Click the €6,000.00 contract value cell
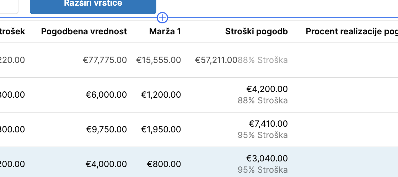The width and height of the screenshot is (398, 177). tap(106, 95)
